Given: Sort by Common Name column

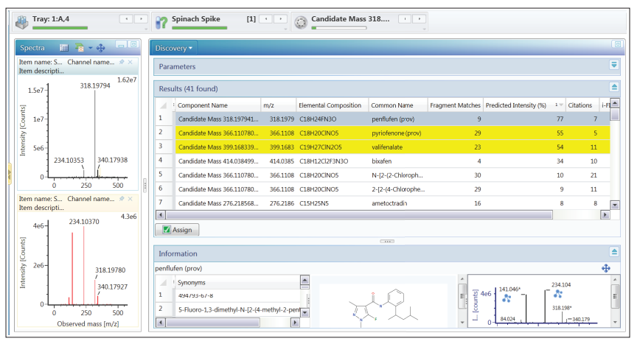Looking at the screenshot, I should click(x=398, y=105).
